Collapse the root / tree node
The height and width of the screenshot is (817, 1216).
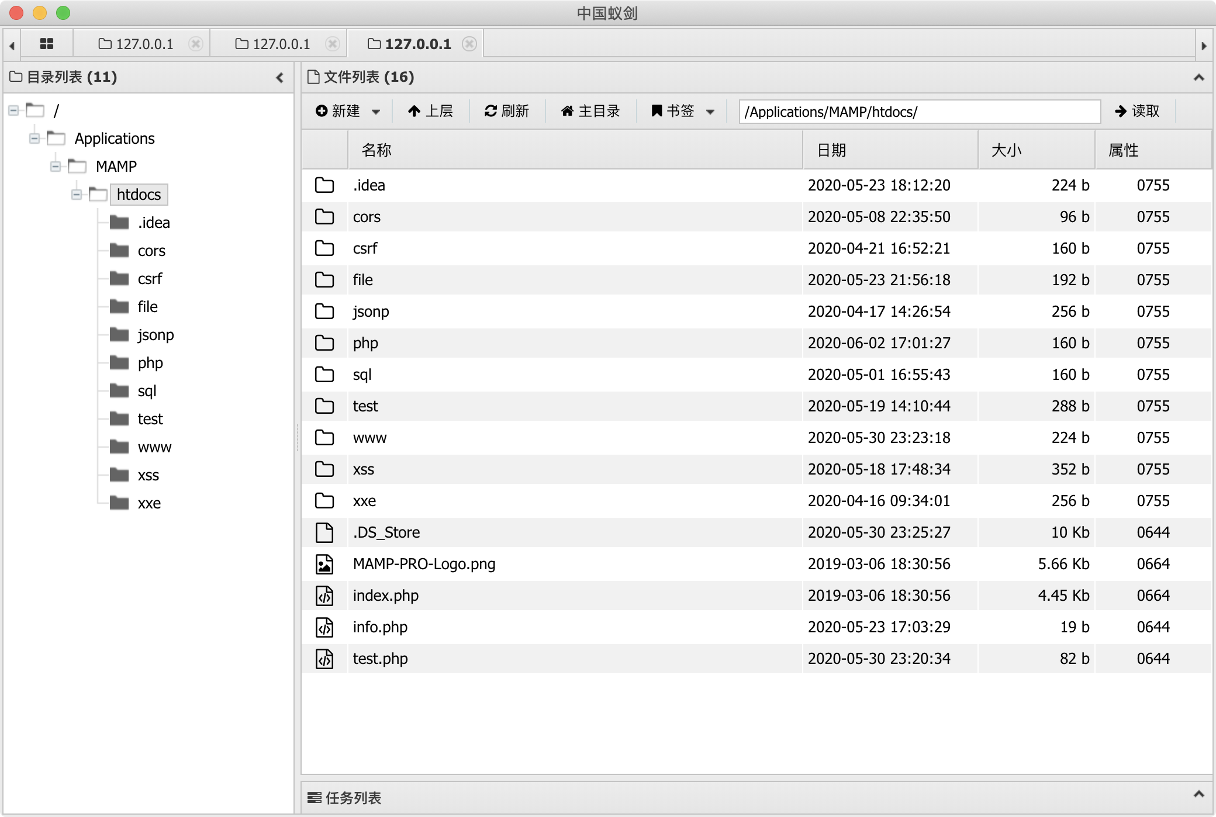[x=13, y=110]
